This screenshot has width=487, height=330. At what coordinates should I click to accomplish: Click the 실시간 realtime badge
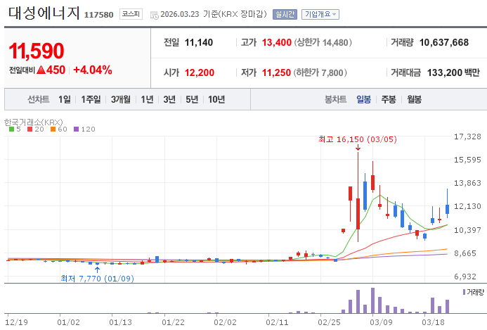(285, 14)
